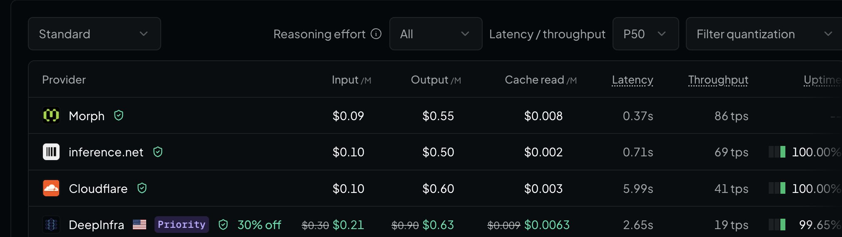Image resolution: width=842 pixels, height=237 pixels.
Task: Click the Morph provider logo
Action: (x=51, y=115)
